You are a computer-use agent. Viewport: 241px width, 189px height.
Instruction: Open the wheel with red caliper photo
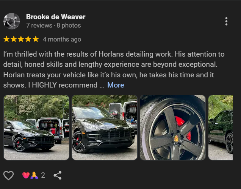click(x=173, y=128)
